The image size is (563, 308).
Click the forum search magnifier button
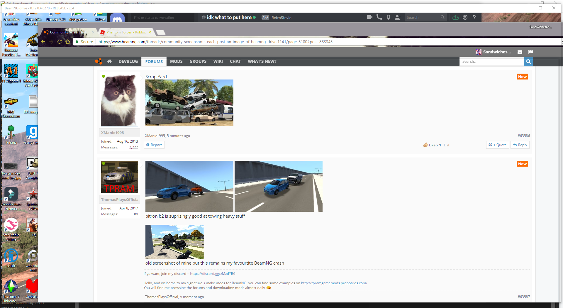(528, 62)
